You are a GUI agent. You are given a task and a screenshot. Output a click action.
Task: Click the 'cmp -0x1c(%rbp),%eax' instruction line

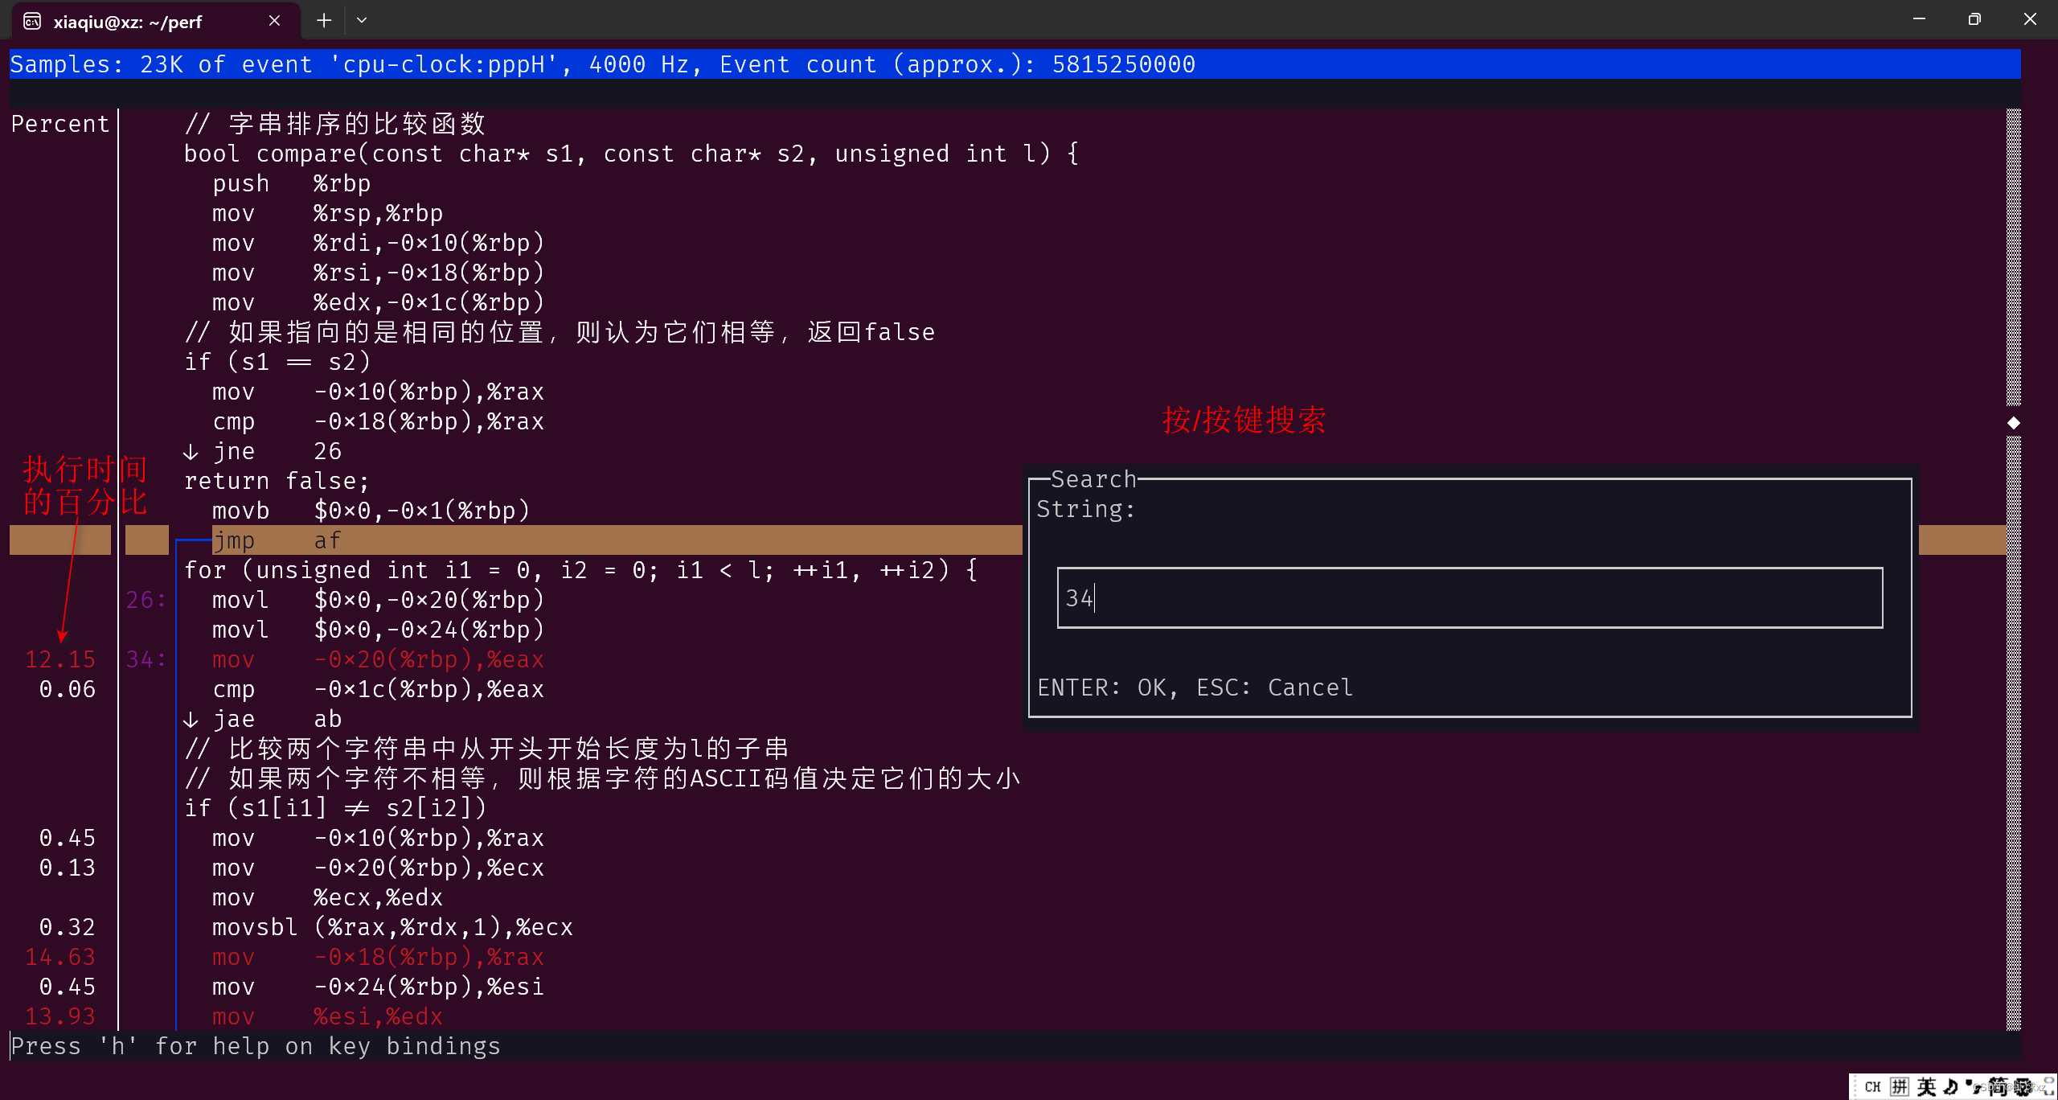click(378, 689)
